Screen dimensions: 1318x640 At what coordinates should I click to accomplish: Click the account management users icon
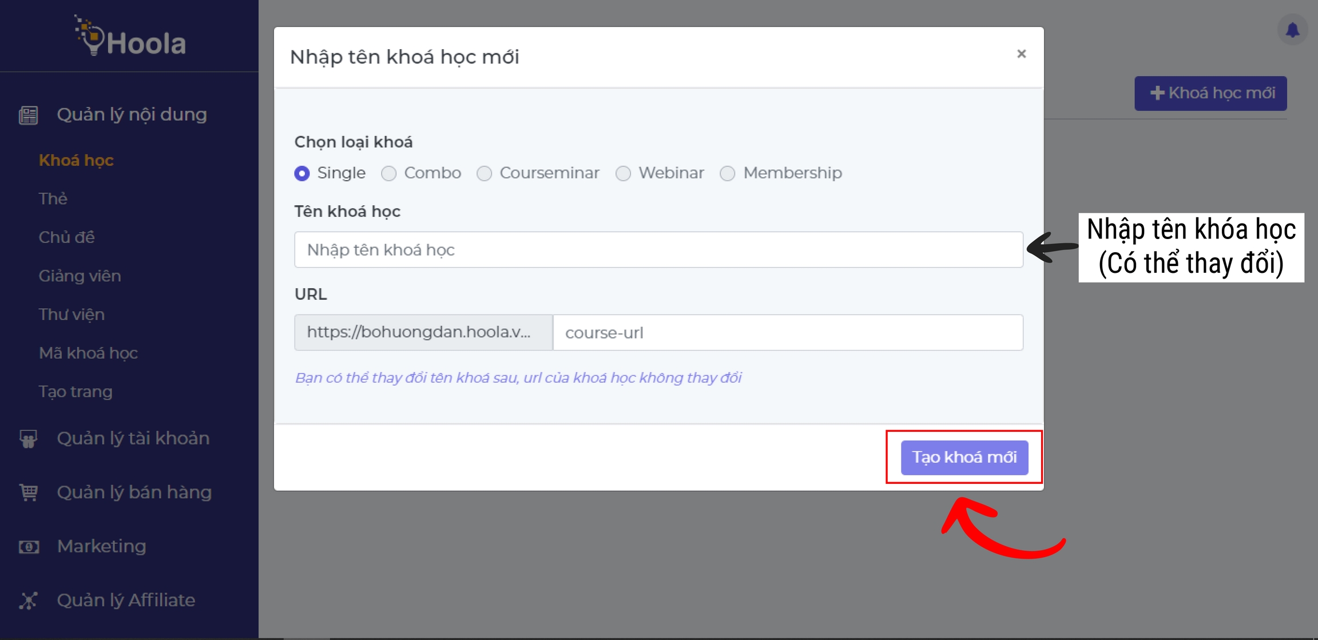pos(29,439)
